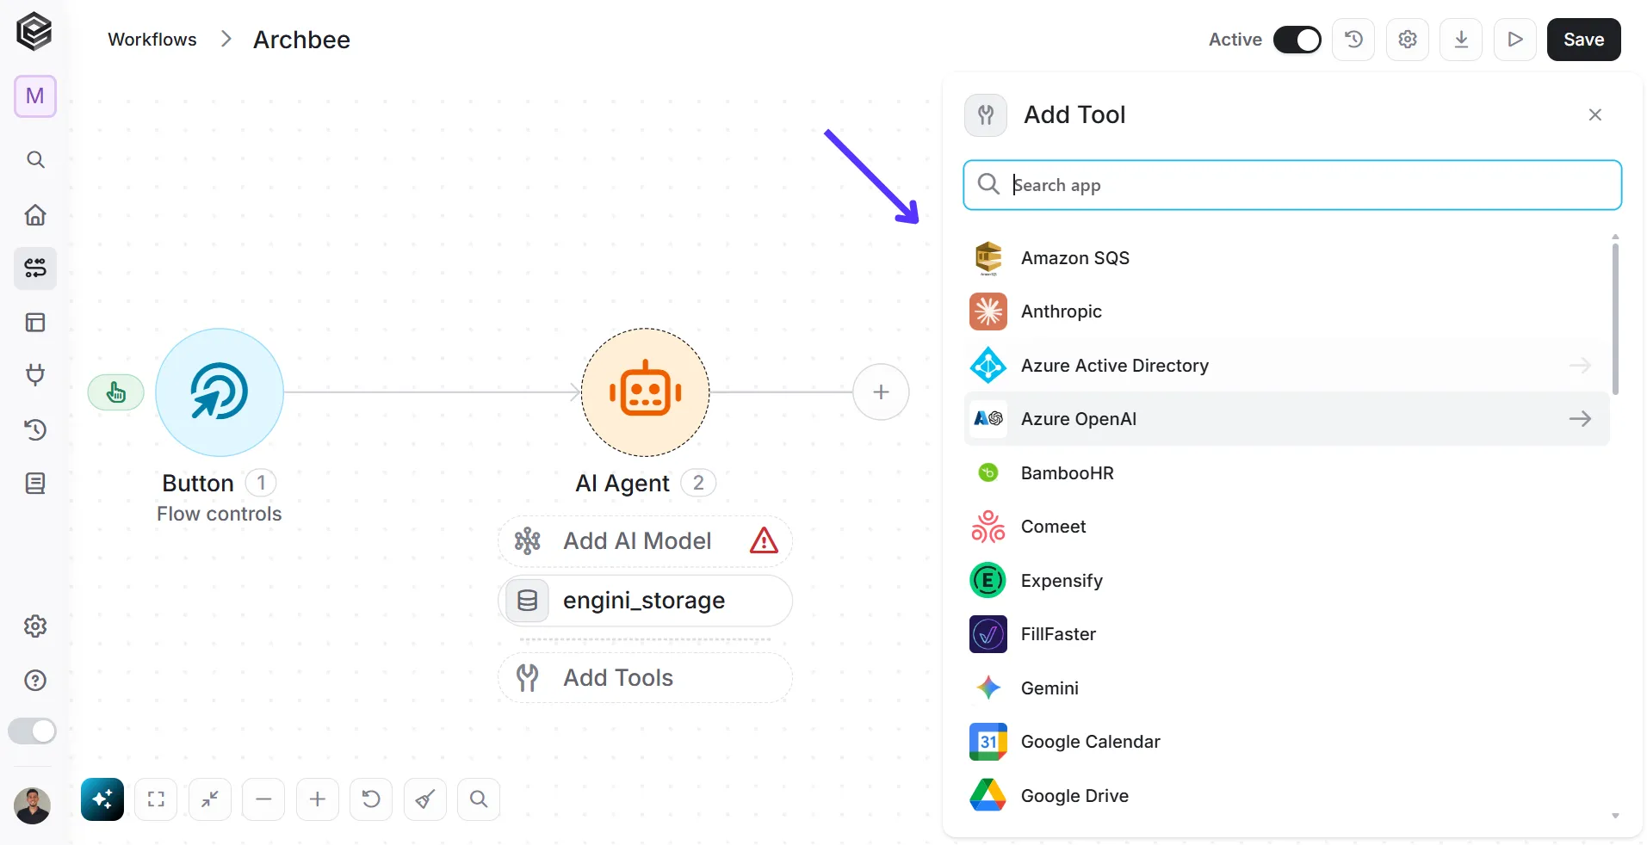Screen dimensions: 1647x845
Task: Select BambooHR from the tool list
Action: click(1286, 473)
